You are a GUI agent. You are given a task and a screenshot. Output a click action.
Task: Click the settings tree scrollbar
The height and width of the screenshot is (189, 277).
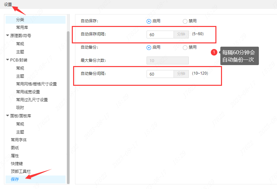pos(68,107)
